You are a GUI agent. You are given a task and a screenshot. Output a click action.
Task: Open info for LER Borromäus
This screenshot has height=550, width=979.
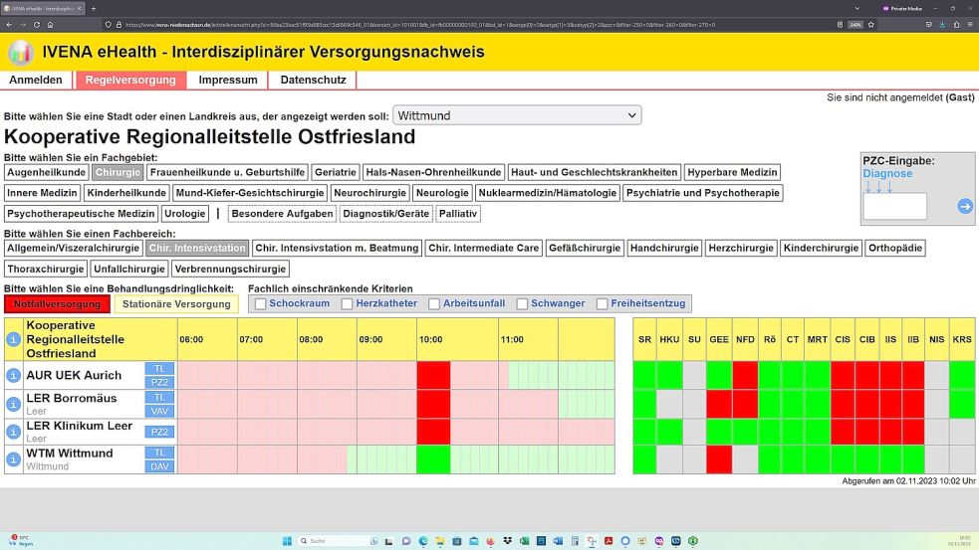point(13,404)
